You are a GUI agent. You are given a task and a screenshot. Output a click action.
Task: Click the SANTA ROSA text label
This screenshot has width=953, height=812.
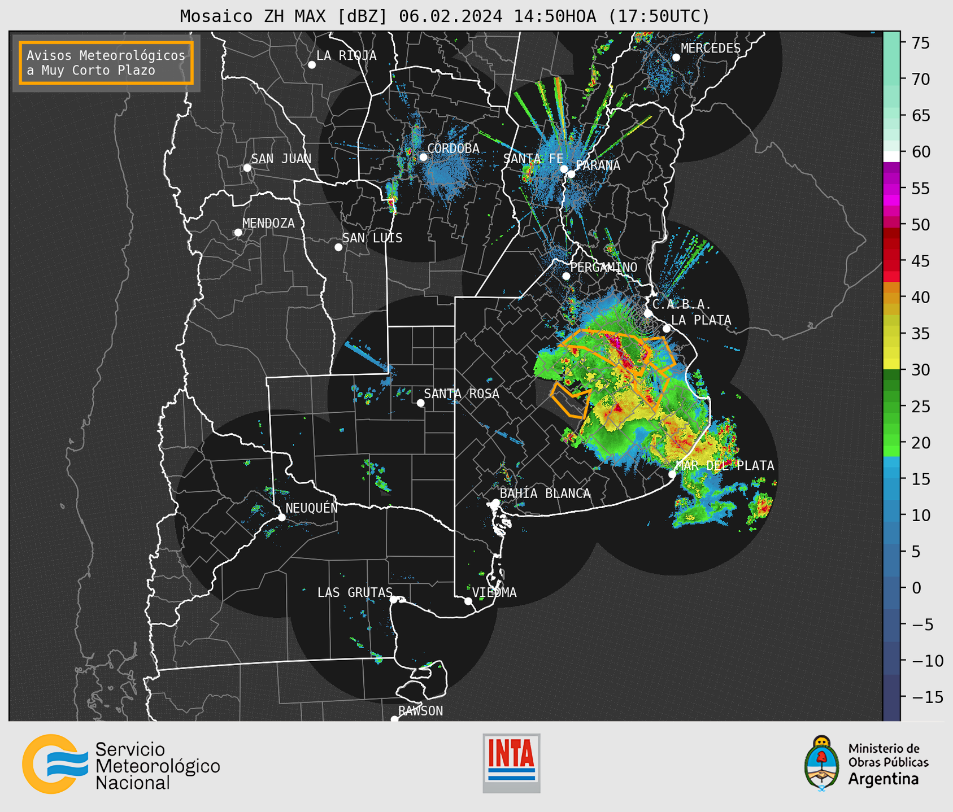click(x=462, y=394)
